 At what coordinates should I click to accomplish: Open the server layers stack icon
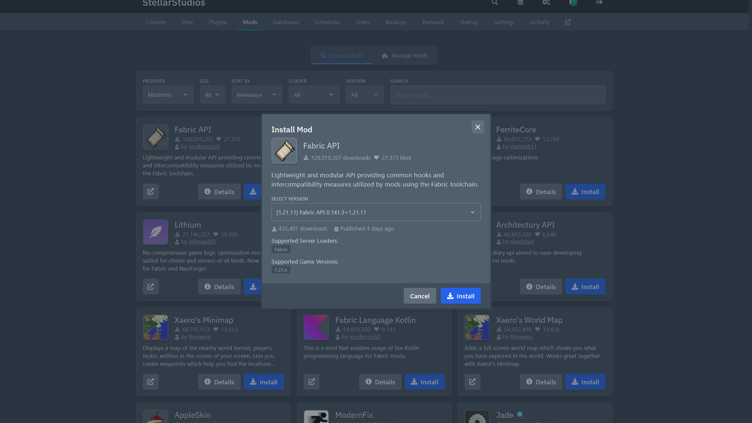point(520,2)
